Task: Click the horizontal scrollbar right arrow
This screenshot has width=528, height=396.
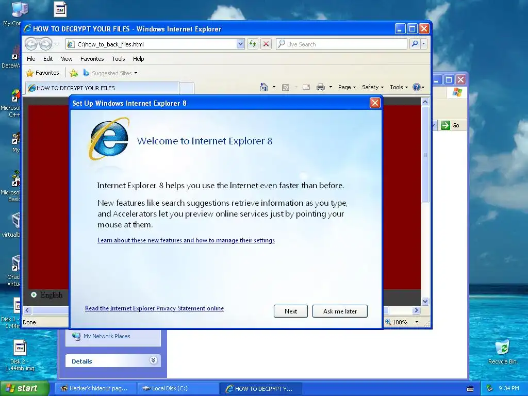Action: (x=417, y=310)
